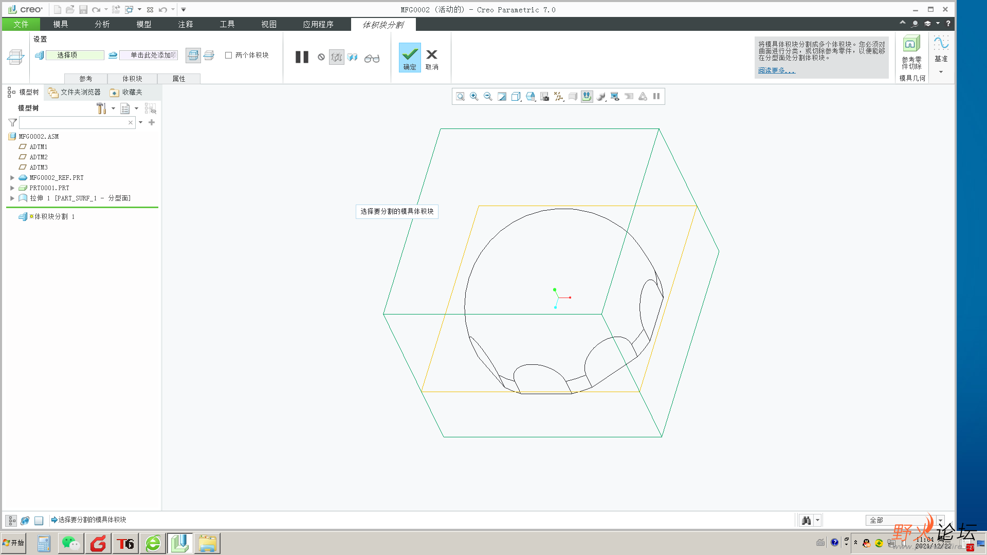Click the binoculars find icon
The height and width of the screenshot is (555, 987).
pyautogui.click(x=806, y=521)
